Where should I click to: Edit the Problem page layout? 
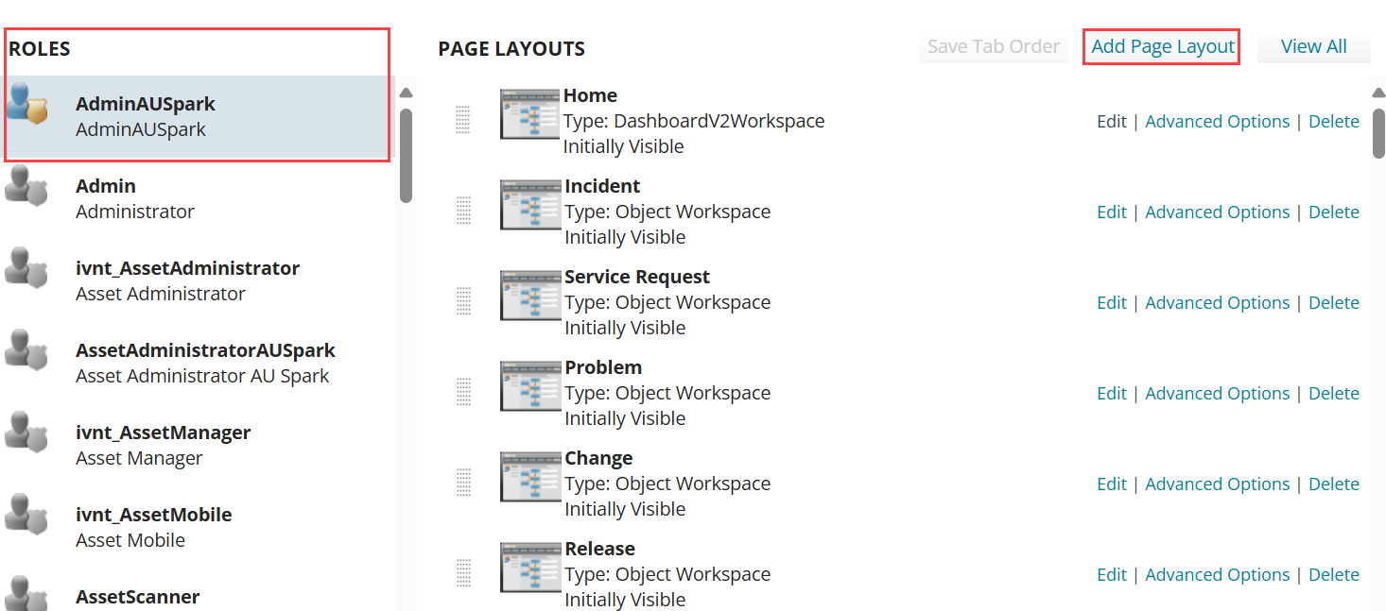click(x=1112, y=393)
